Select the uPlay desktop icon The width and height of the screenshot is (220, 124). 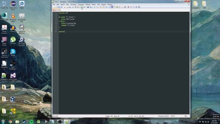coord(22,4)
